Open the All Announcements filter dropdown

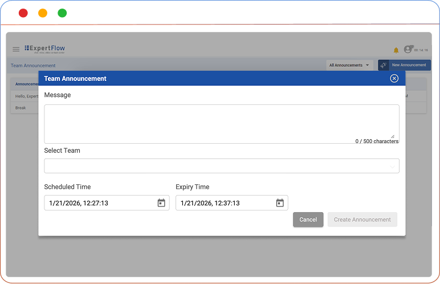349,65
